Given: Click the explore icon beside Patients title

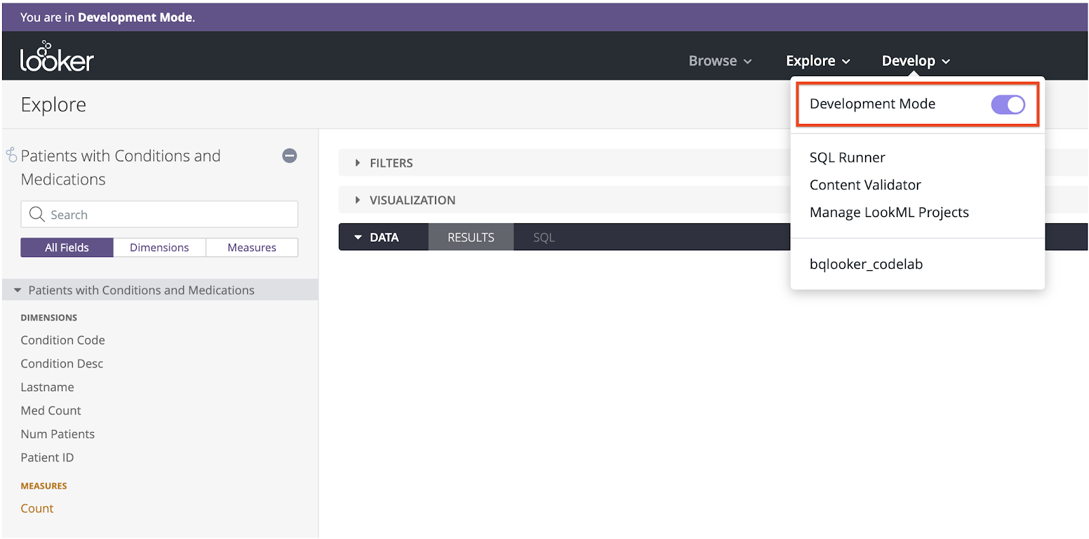Looking at the screenshot, I should (x=12, y=155).
